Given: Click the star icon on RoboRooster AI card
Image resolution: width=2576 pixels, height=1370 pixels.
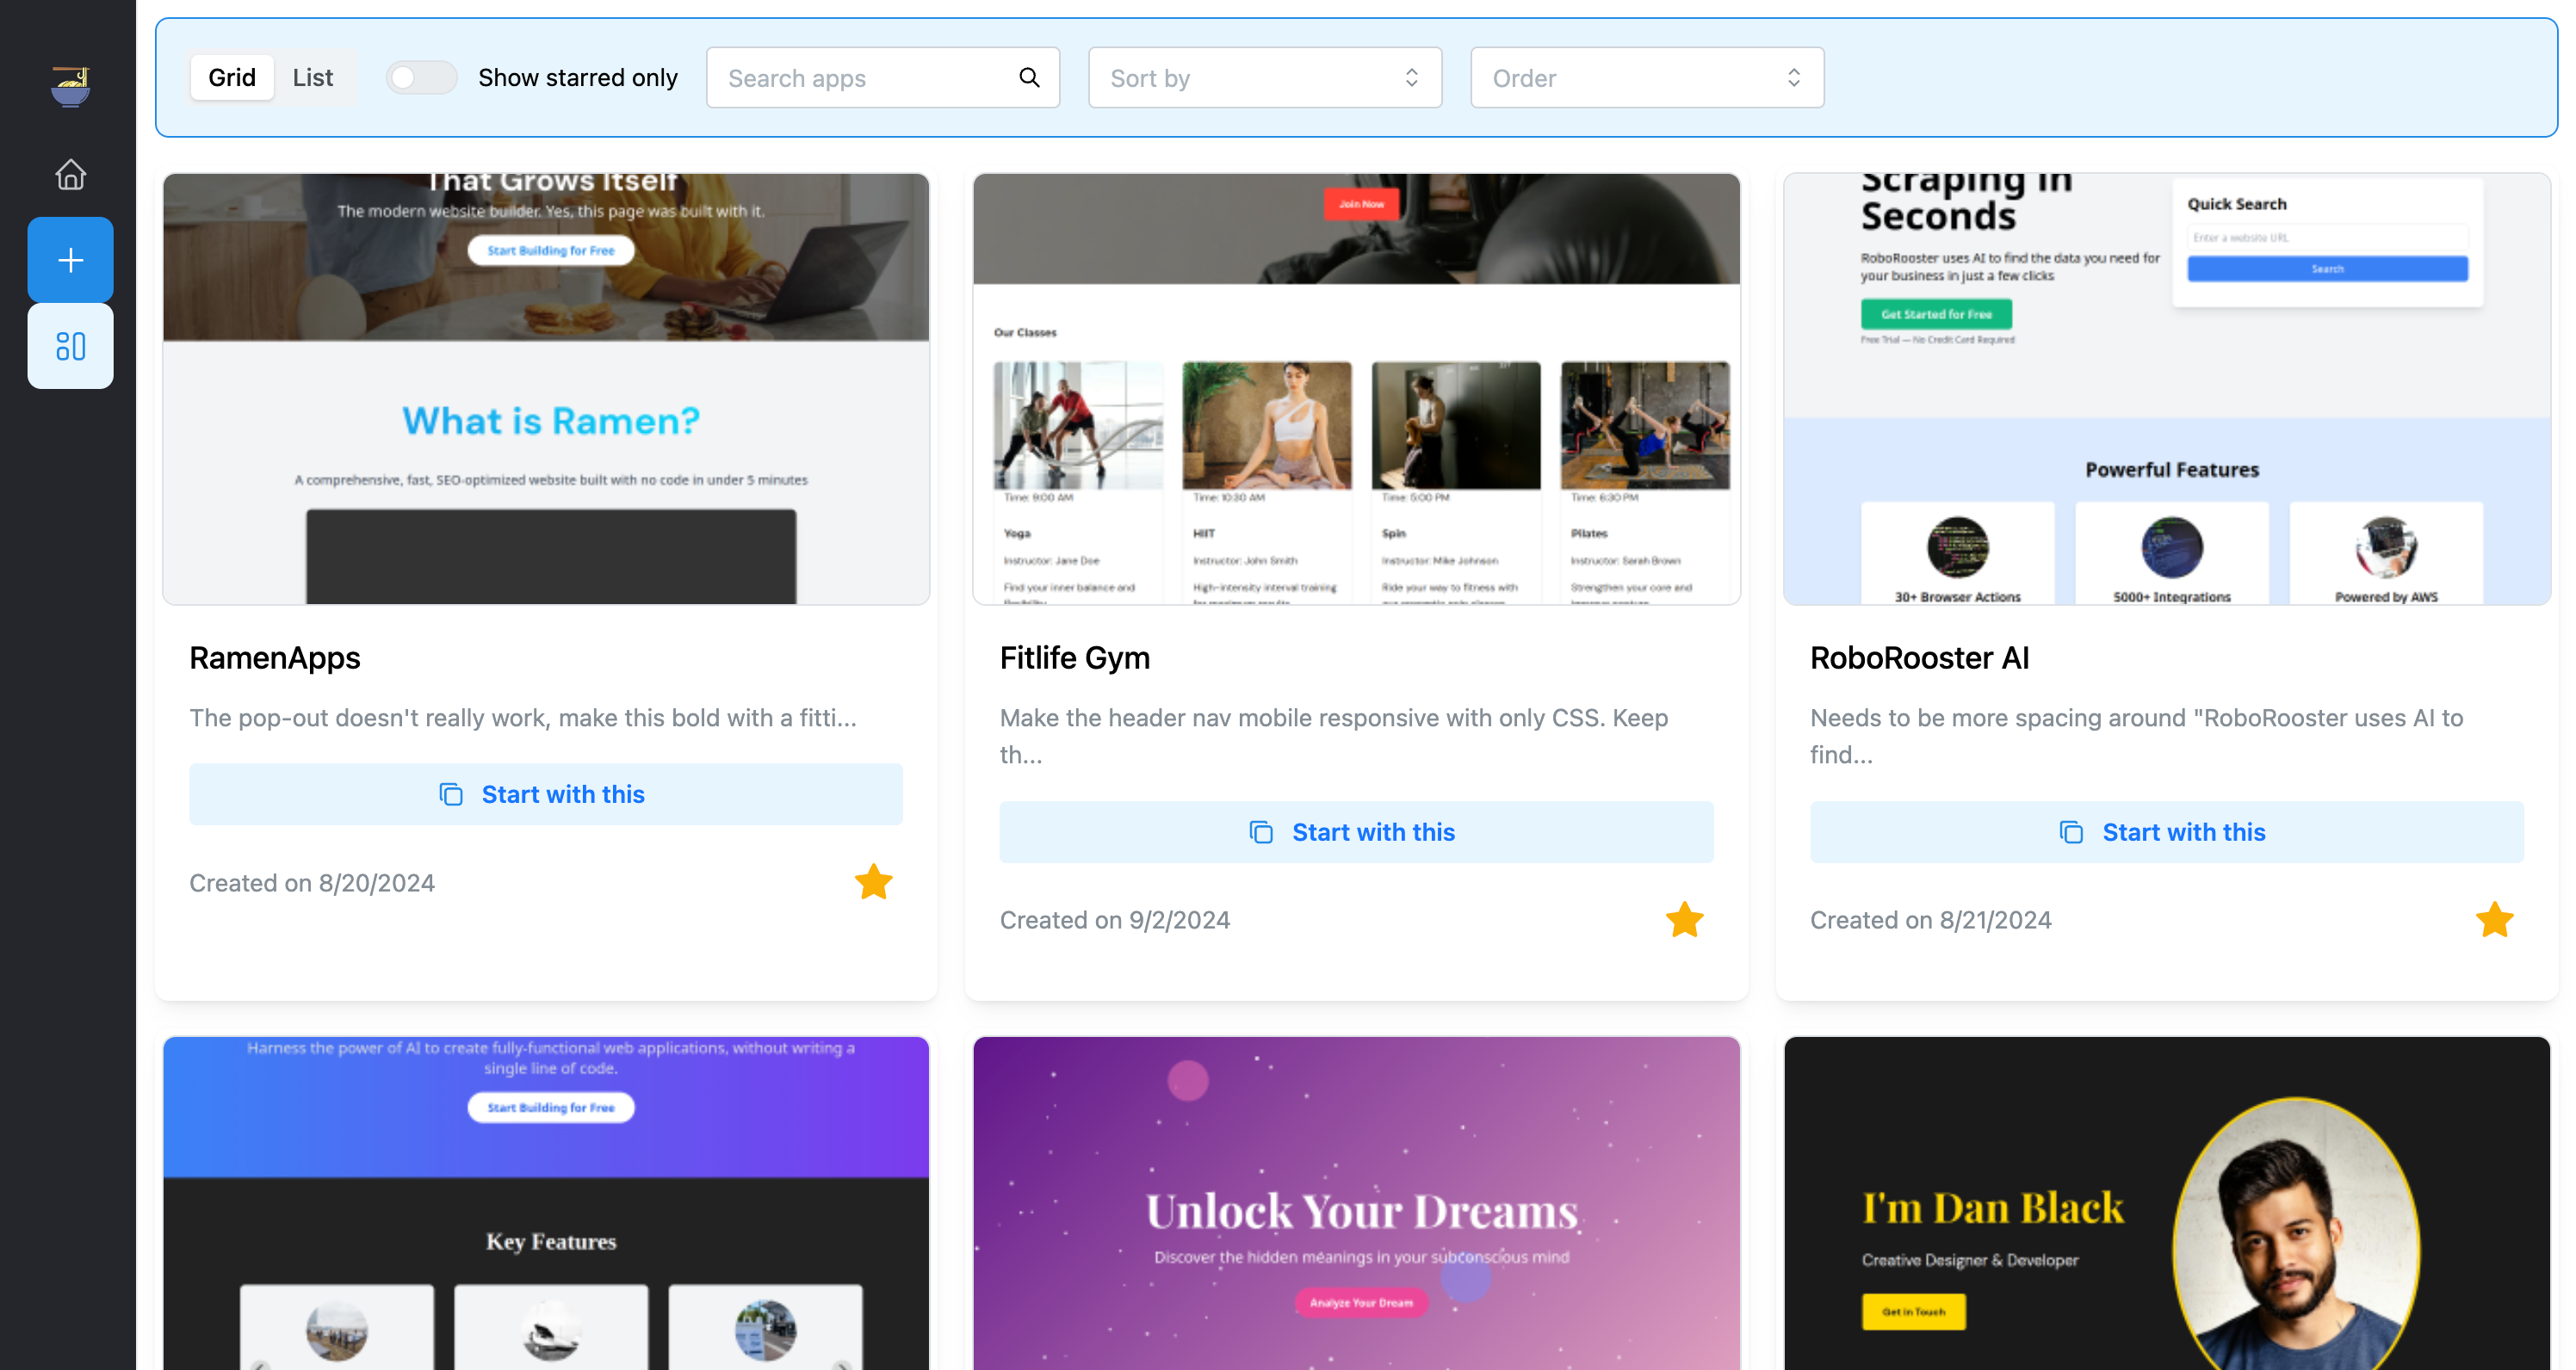Looking at the screenshot, I should point(2494,921).
